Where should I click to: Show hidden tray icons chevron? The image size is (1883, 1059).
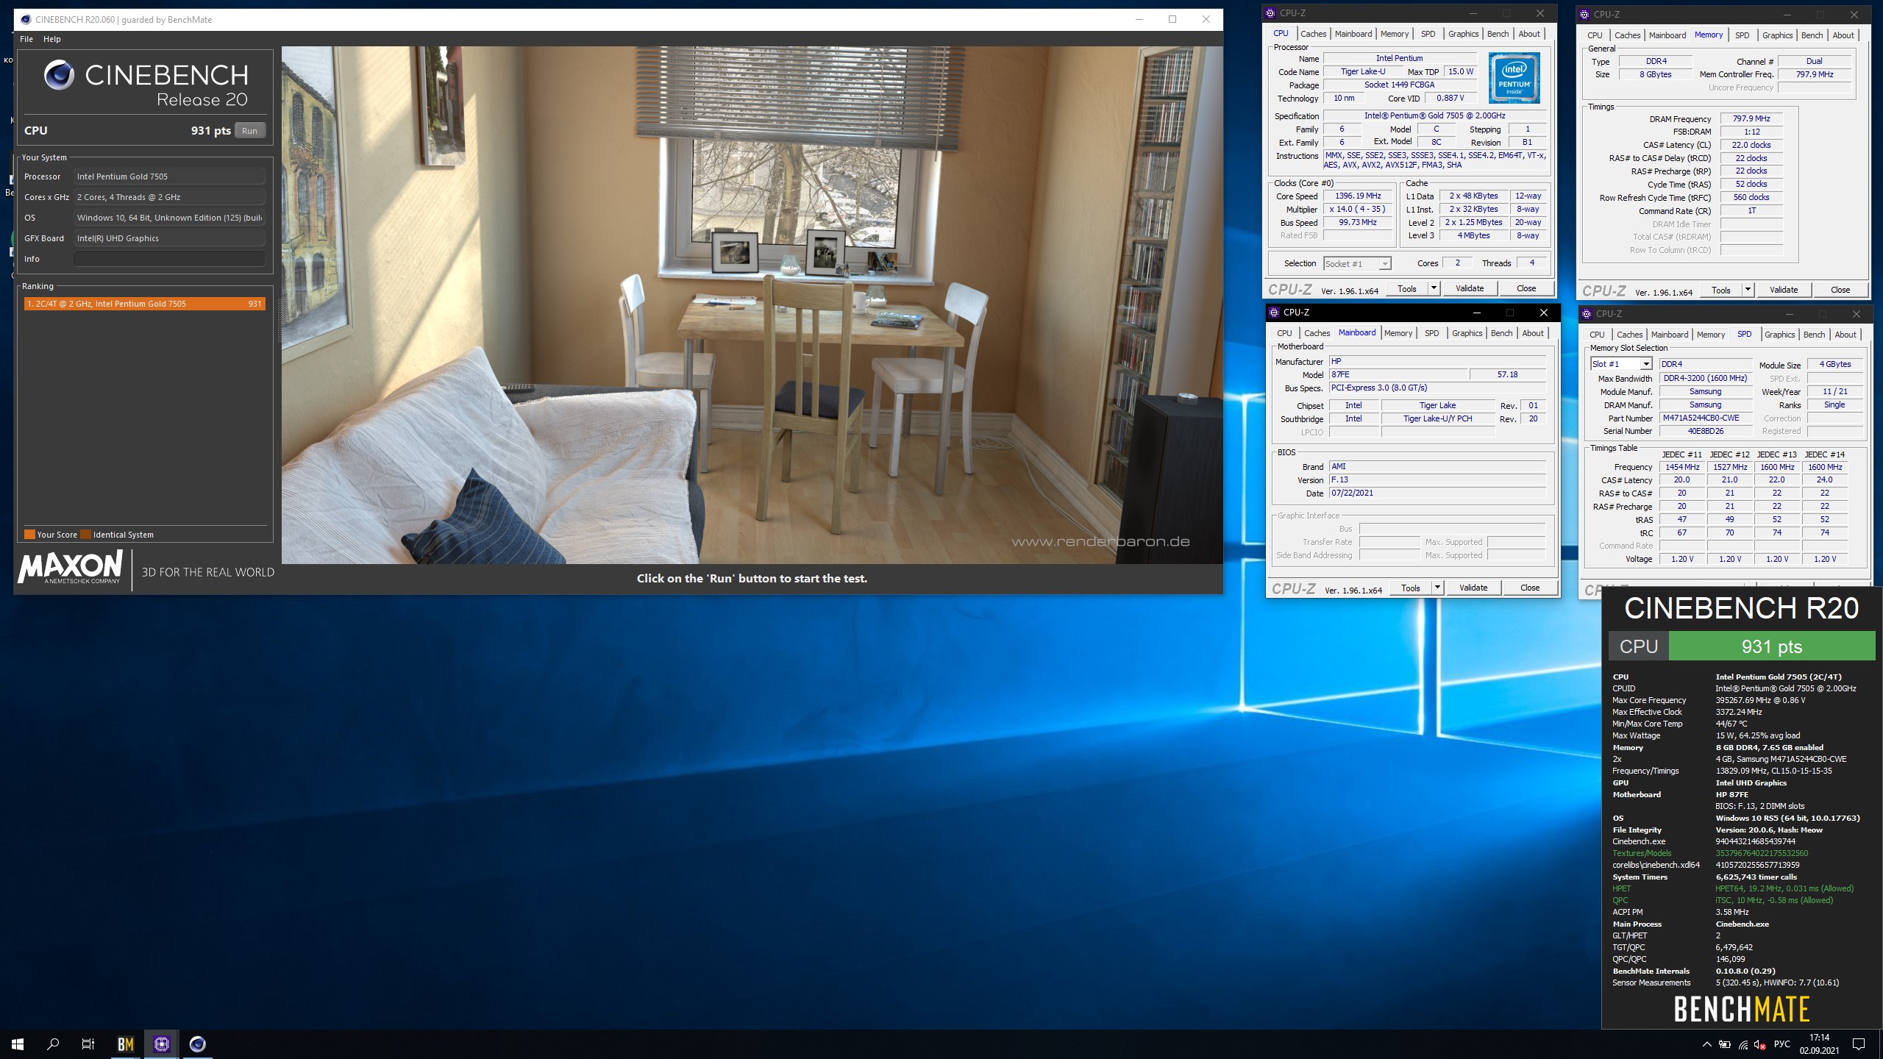pyautogui.click(x=1707, y=1044)
